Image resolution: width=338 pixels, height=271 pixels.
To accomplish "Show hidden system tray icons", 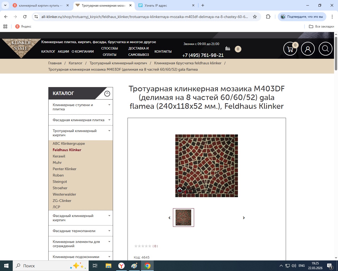I will [281, 266].
